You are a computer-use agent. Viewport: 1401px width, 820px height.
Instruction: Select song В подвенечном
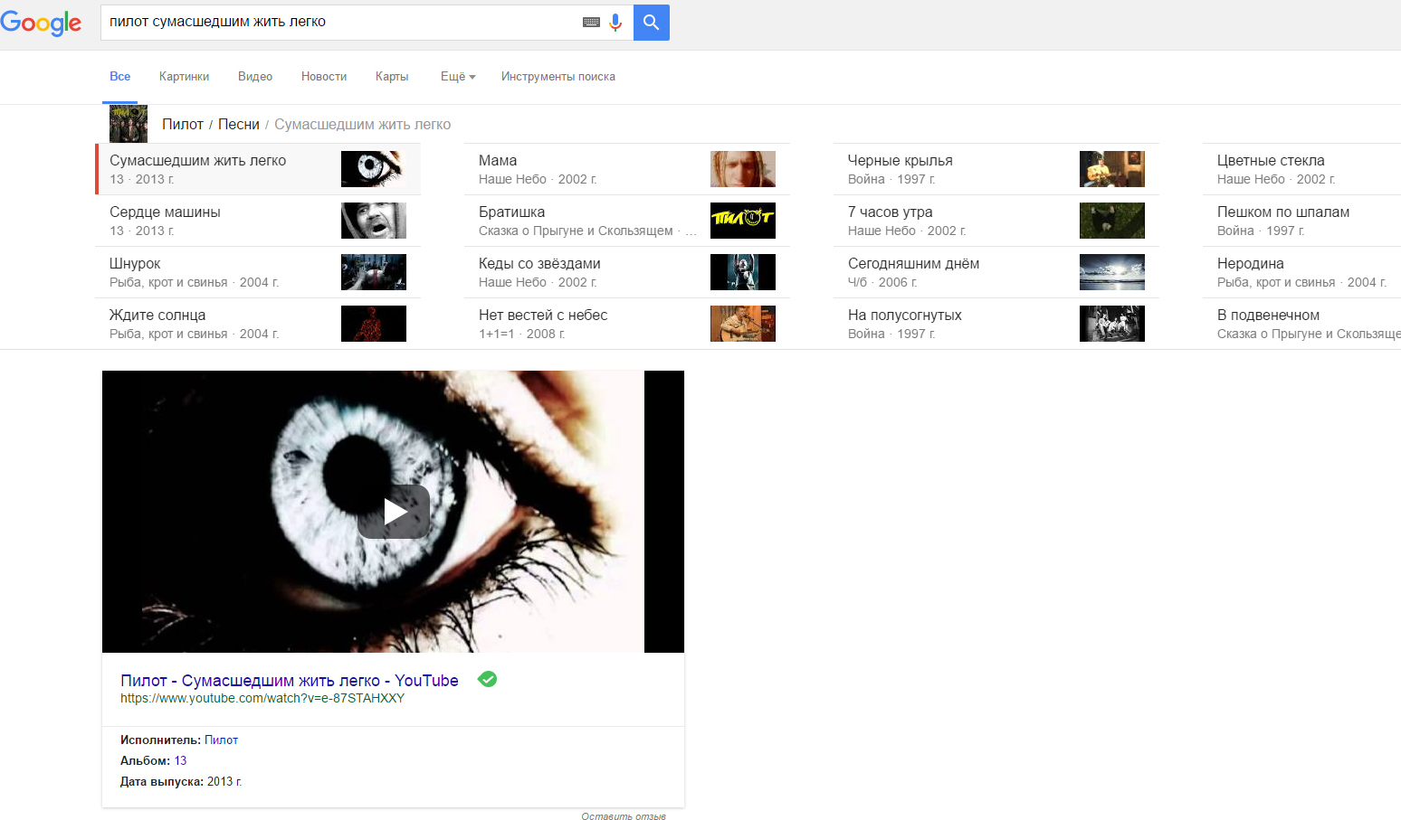pos(1301,324)
